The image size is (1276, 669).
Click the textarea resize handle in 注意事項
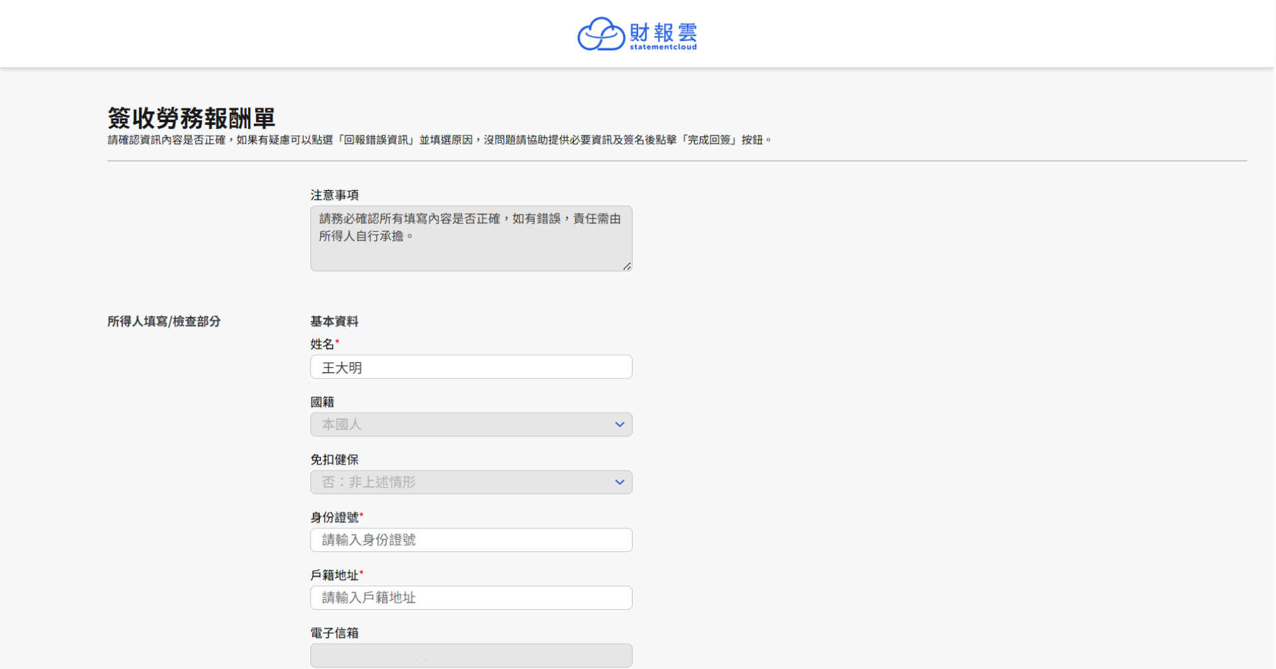[627, 266]
